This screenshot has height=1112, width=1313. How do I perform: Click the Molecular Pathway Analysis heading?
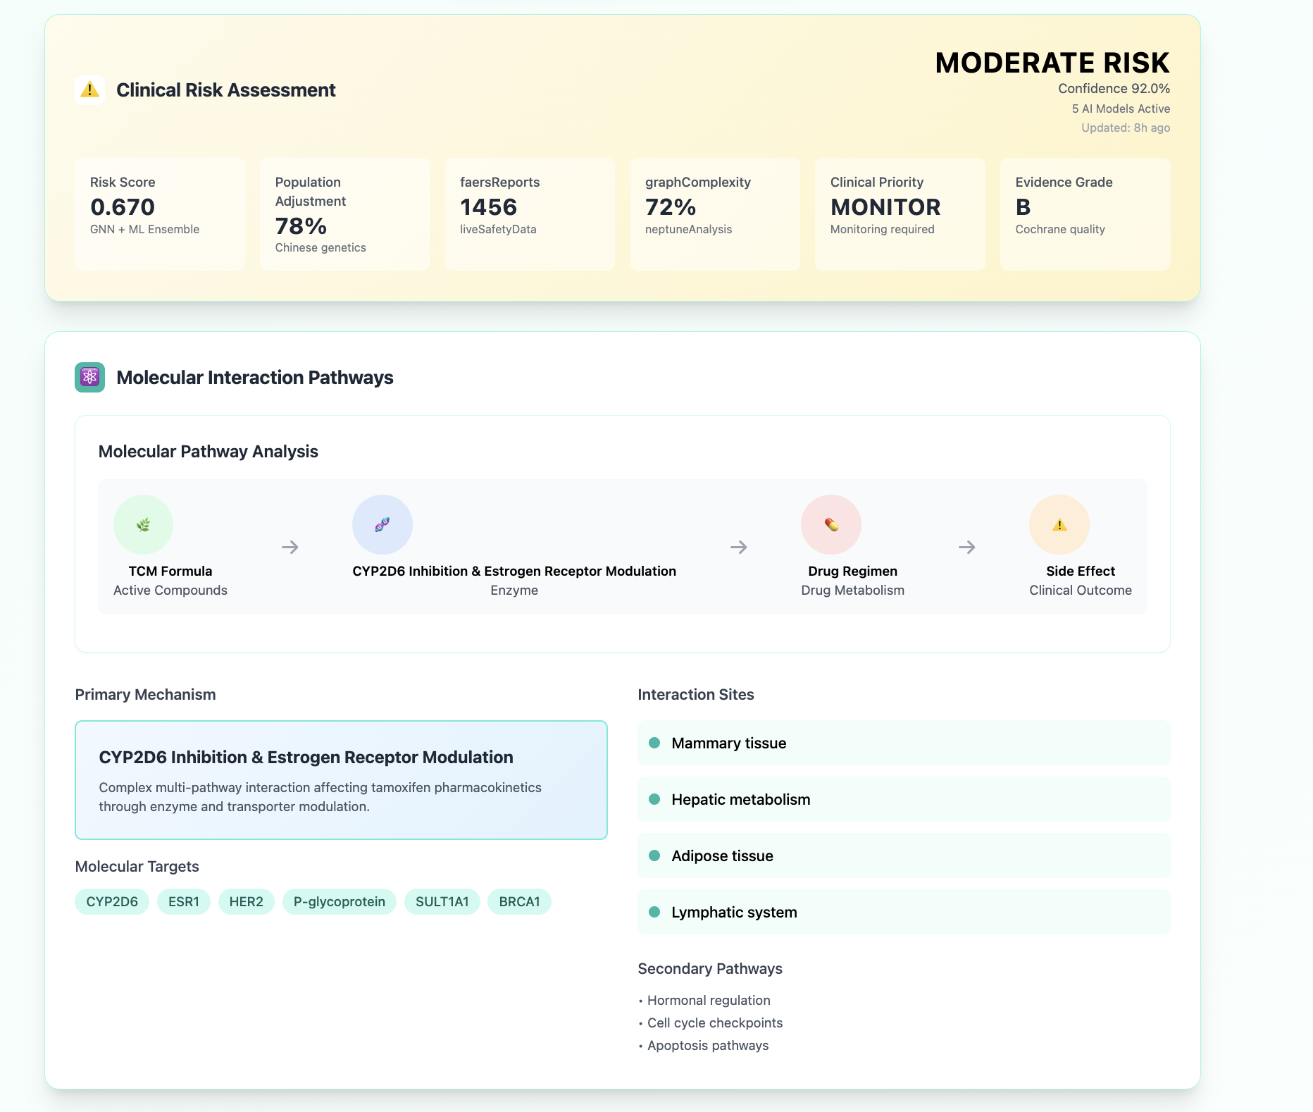coord(209,452)
